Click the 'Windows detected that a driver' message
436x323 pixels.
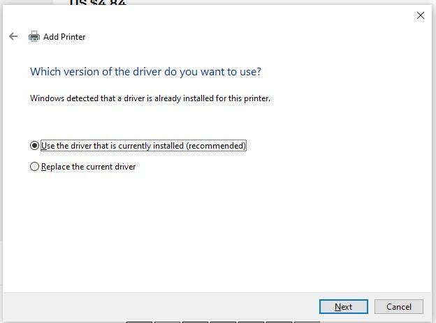click(x=150, y=98)
